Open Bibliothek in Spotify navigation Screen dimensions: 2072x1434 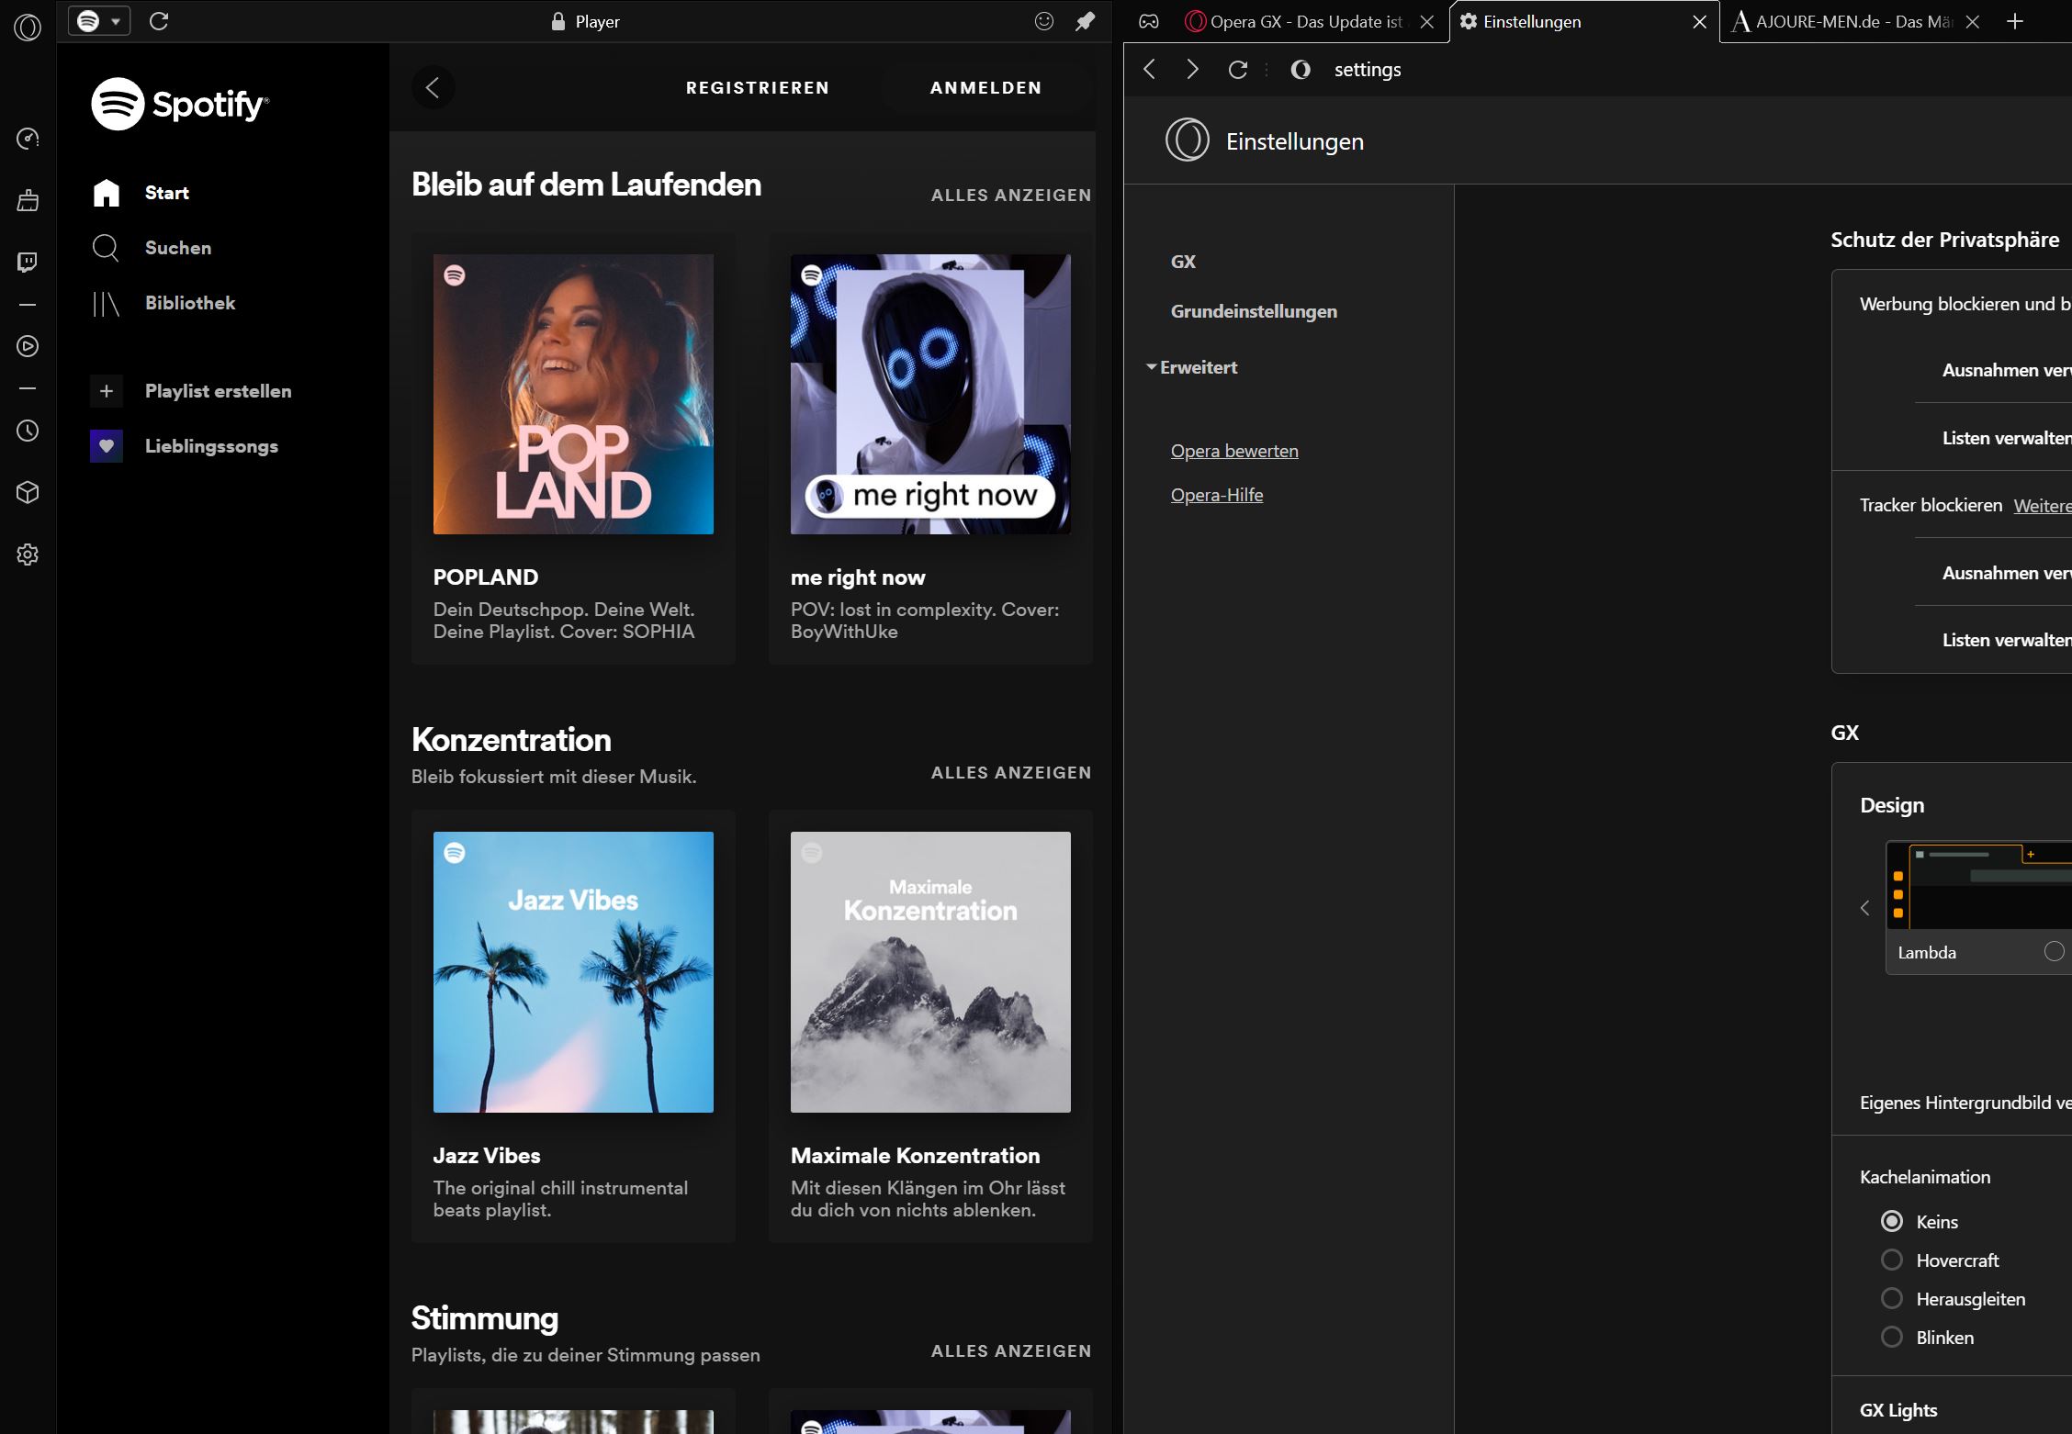pos(163,303)
